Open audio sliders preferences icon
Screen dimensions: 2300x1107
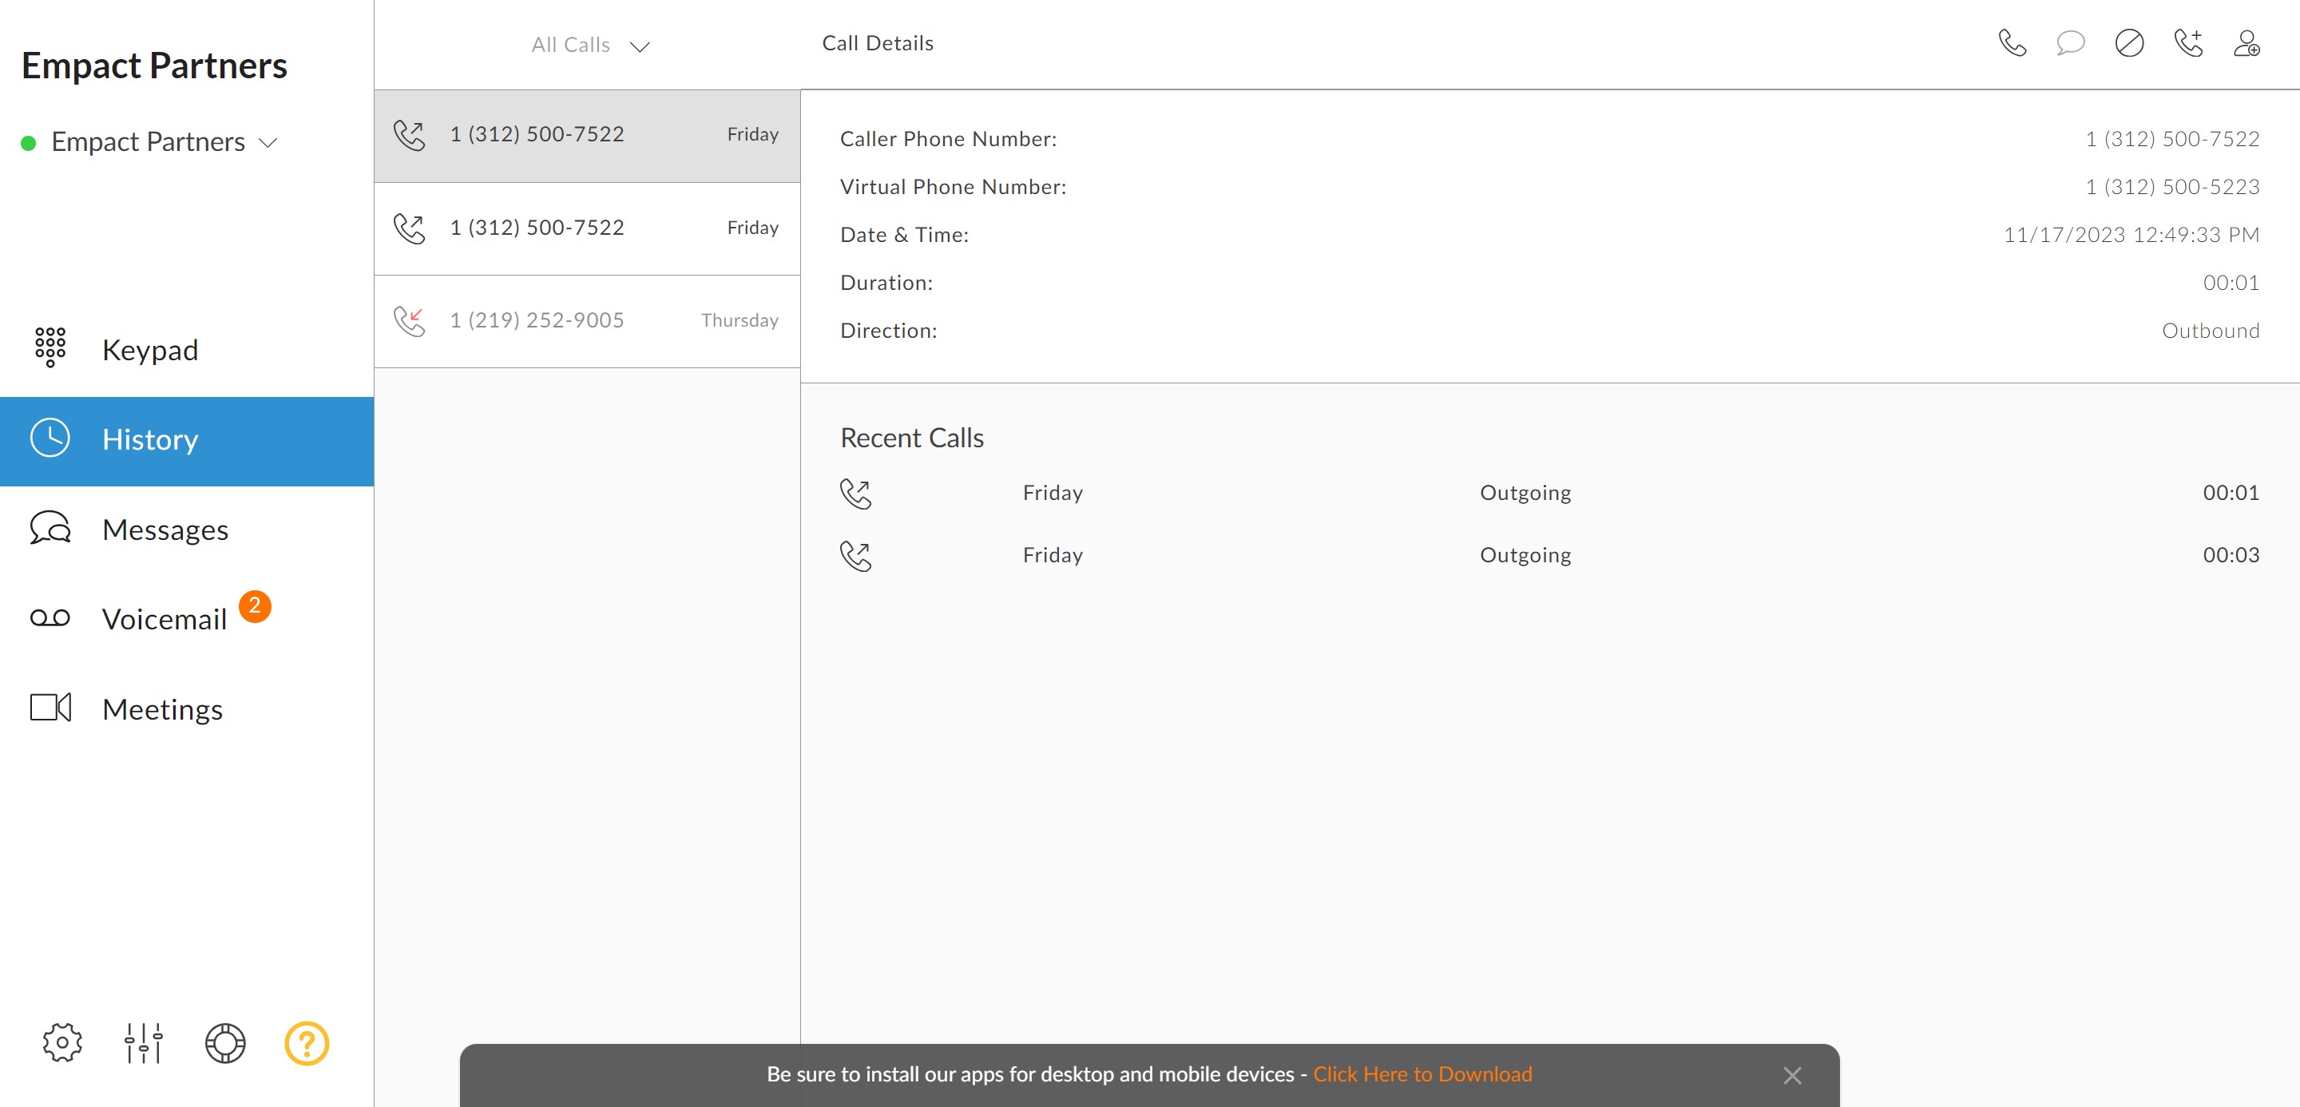tap(143, 1042)
